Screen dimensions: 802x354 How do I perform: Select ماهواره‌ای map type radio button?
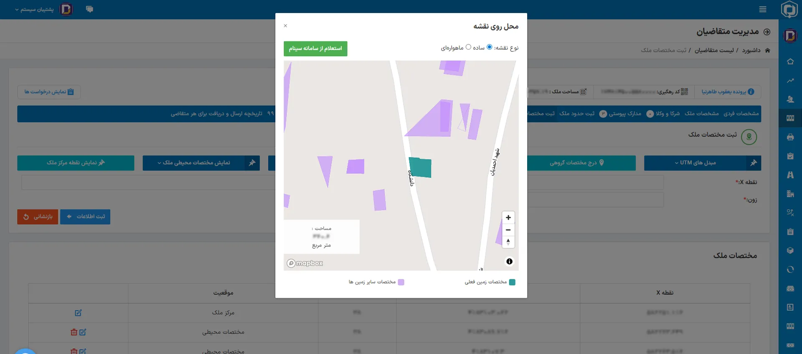point(468,47)
